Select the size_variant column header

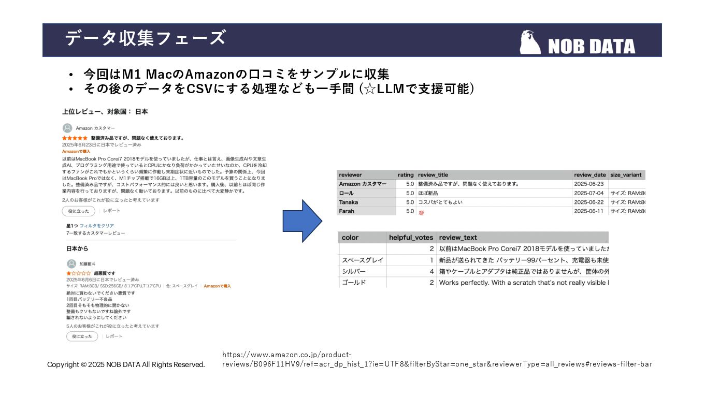coord(627,175)
